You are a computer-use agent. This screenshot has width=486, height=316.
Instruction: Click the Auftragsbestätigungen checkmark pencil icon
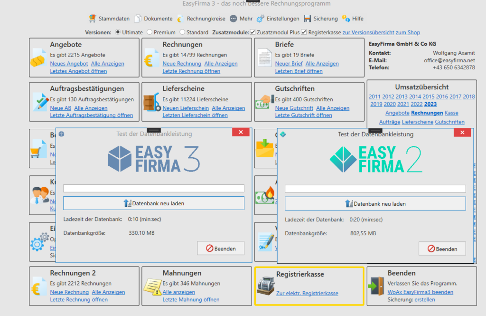click(41, 102)
